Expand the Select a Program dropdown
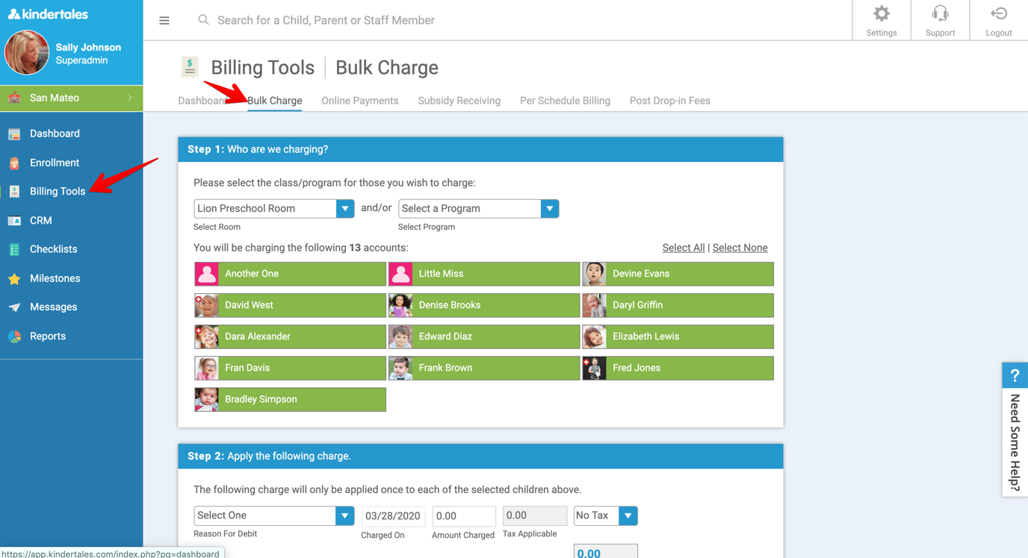 pos(478,209)
